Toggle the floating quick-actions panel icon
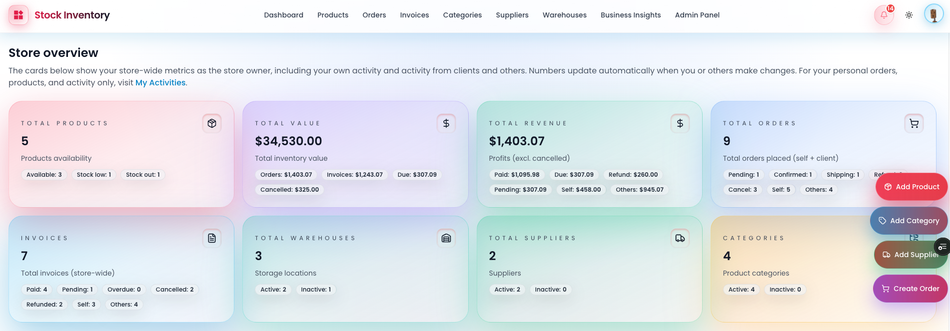Viewport: 950px width, 331px height. [942, 247]
